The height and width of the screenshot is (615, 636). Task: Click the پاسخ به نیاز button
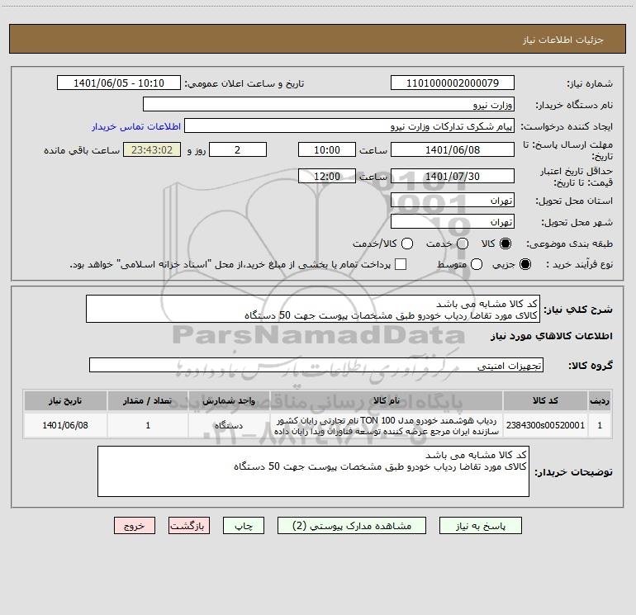pos(480,525)
